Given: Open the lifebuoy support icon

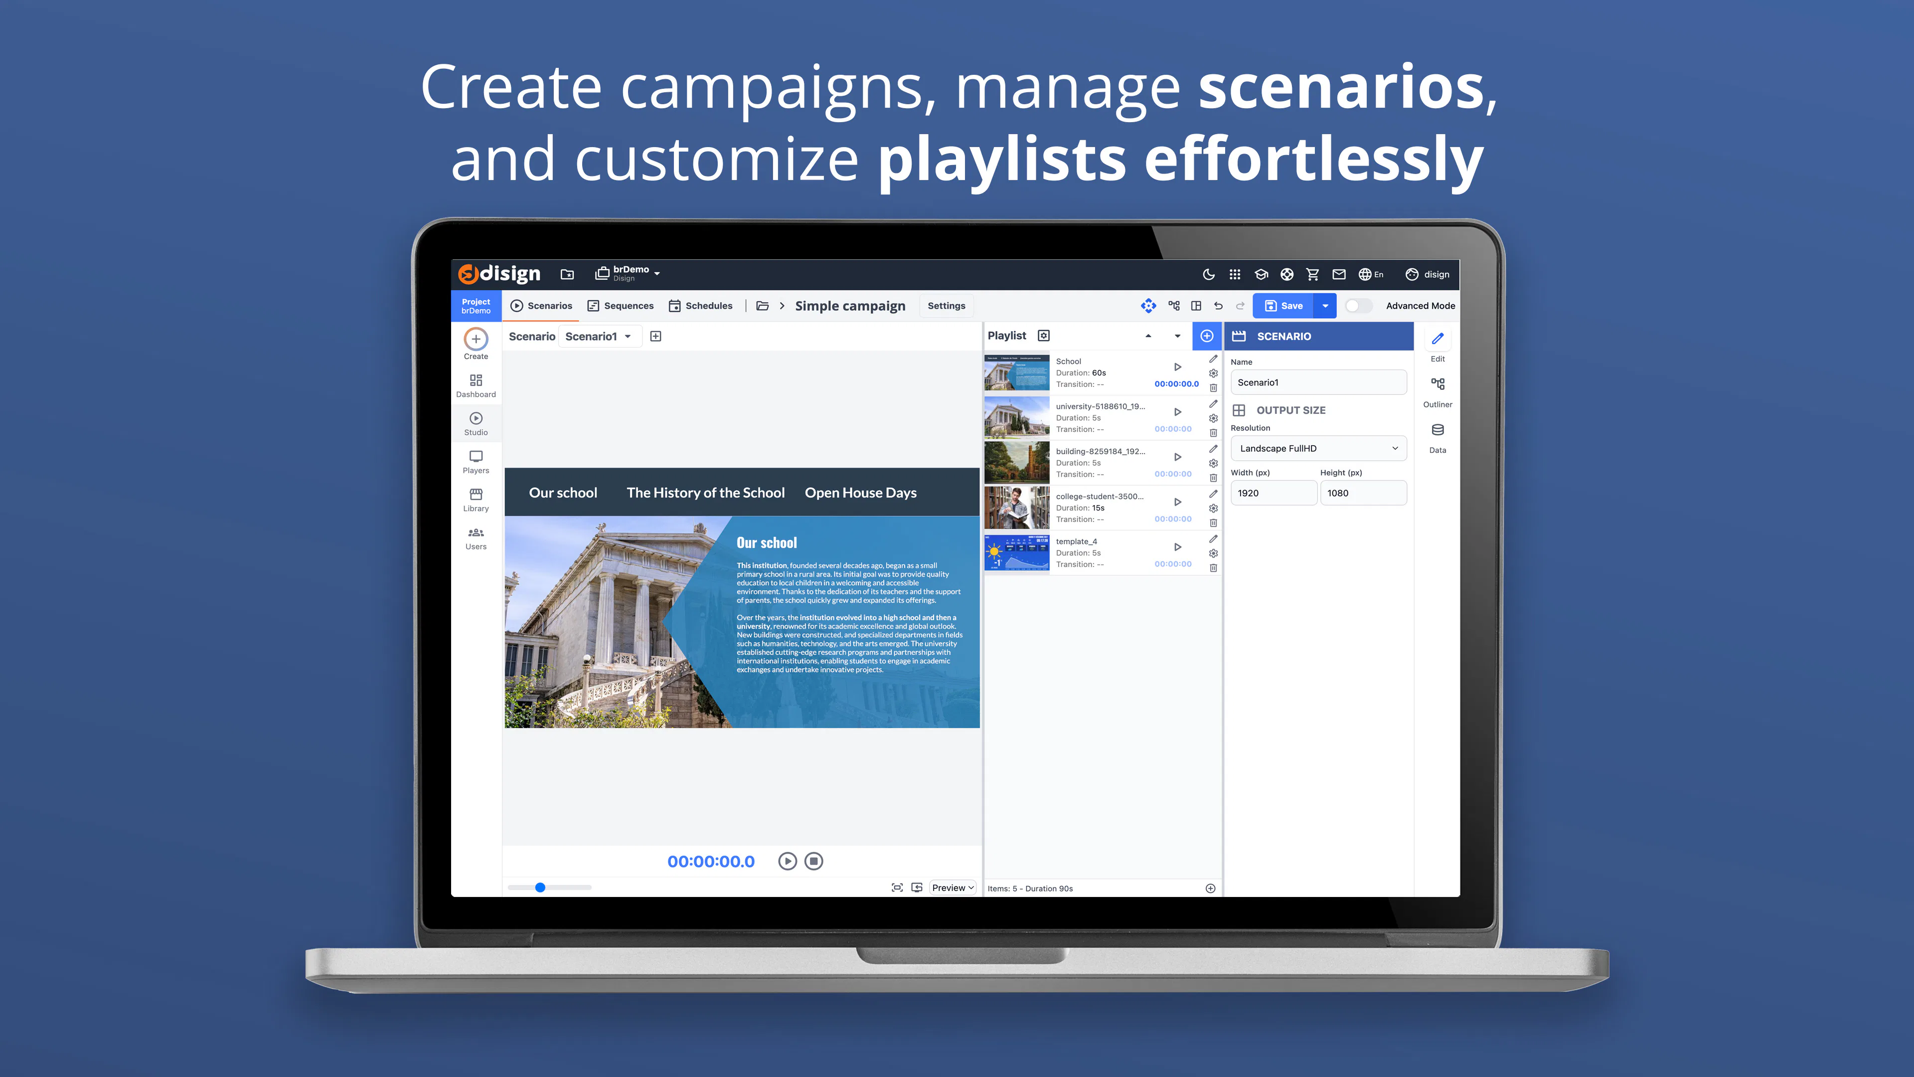Looking at the screenshot, I should [1287, 274].
